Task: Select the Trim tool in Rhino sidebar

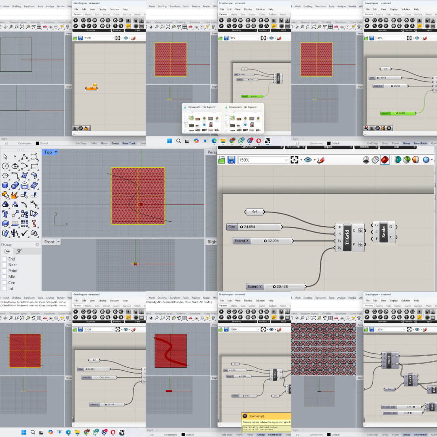Action: tap(25, 195)
